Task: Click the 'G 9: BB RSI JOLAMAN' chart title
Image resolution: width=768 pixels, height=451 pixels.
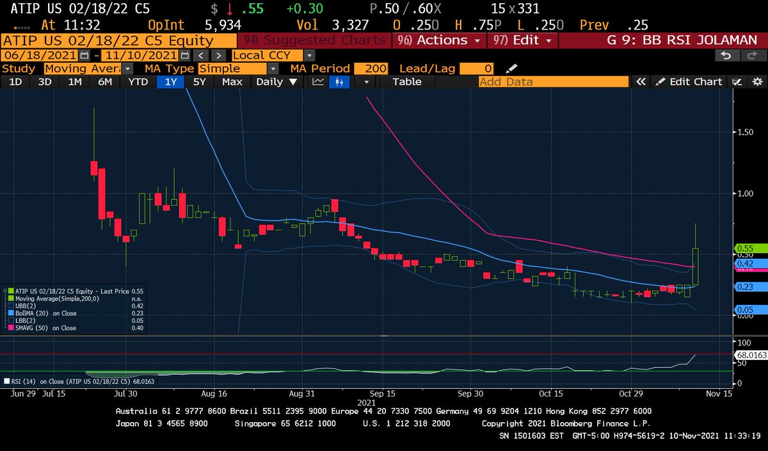Action: click(x=681, y=40)
